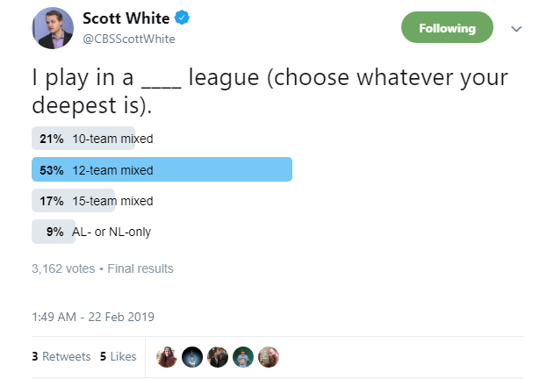The image size is (547, 379).
Task: Click the first liker avatar with long hair
Action: (x=167, y=357)
